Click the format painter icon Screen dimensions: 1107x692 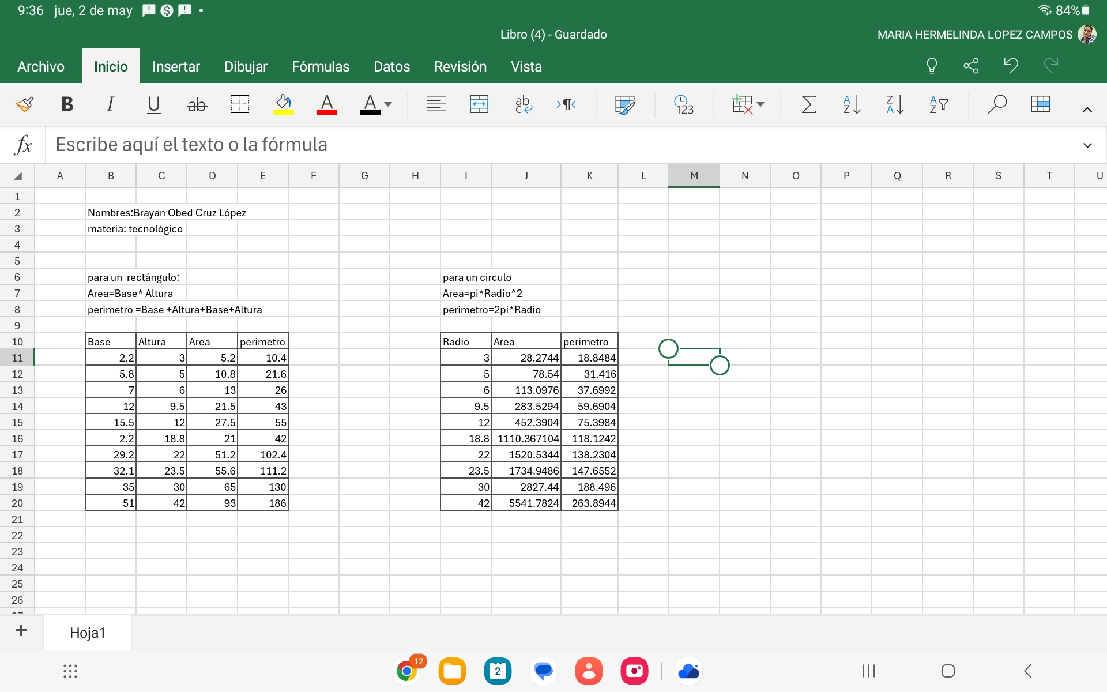click(x=24, y=104)
